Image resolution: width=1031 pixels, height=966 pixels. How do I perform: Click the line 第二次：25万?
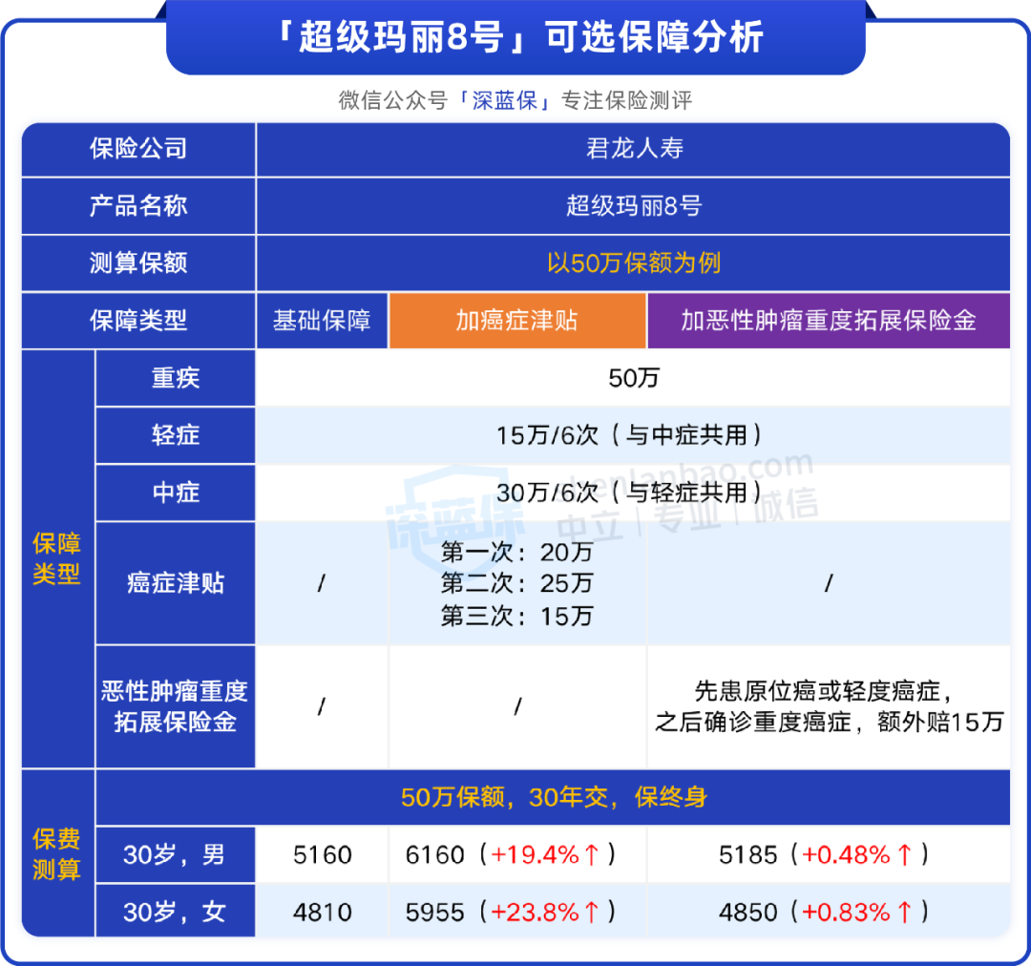516,583
